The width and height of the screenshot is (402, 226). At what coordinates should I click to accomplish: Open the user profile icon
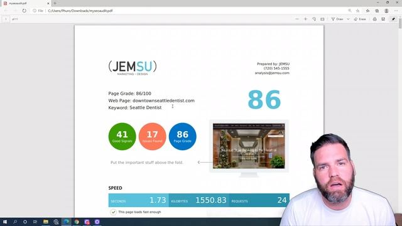click(386, 11)
